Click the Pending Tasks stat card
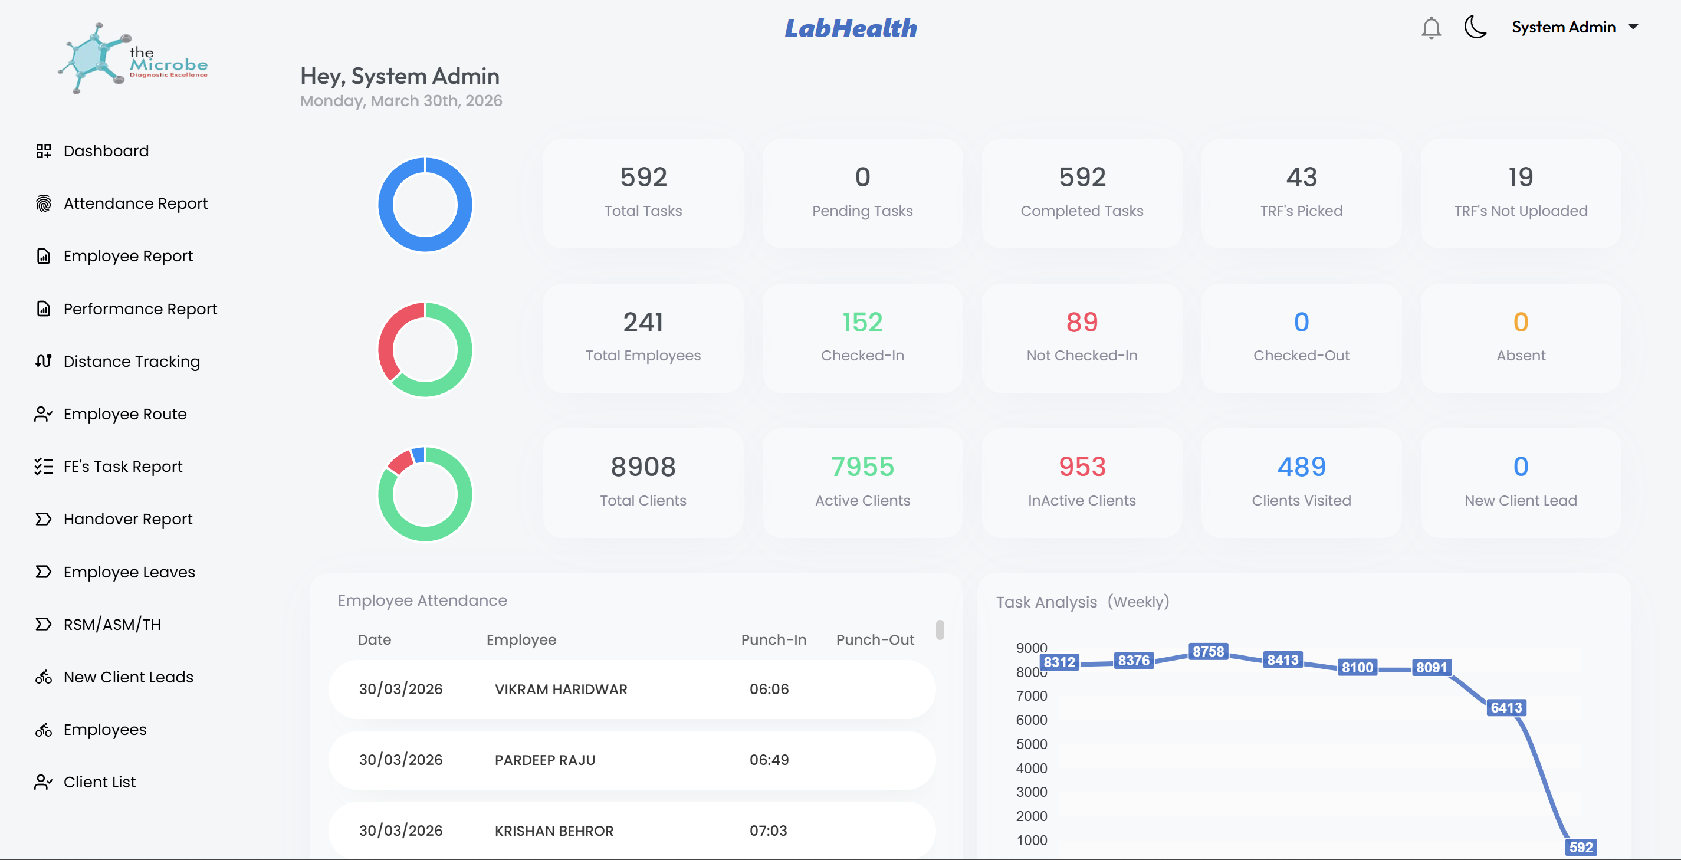The width and height of the screenshot is (1681, 860). 862,192
